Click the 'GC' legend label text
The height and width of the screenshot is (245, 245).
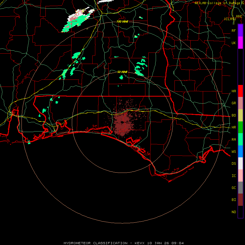pos(234,188)
